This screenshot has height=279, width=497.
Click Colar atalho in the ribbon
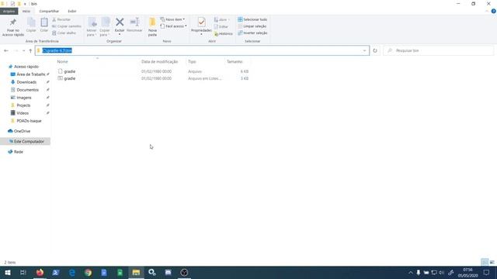click(x=64, y=33)
